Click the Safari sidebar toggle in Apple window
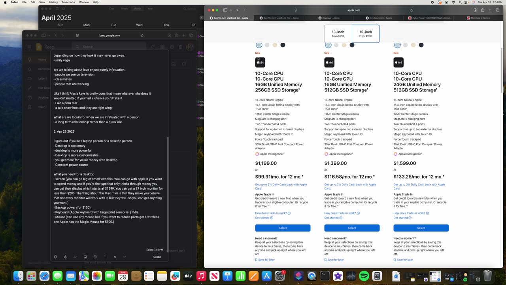 [x=225, y=10]
